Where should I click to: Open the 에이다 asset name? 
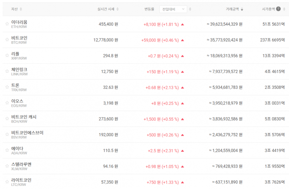click(17, 148)
